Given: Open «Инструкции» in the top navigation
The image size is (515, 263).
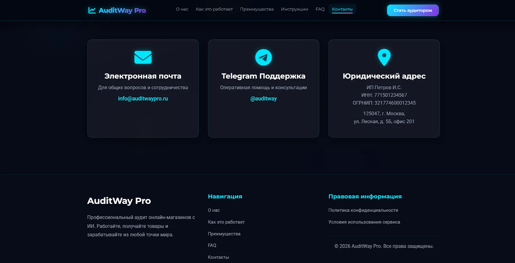Looking at the screenshot, I should point(295,9).
